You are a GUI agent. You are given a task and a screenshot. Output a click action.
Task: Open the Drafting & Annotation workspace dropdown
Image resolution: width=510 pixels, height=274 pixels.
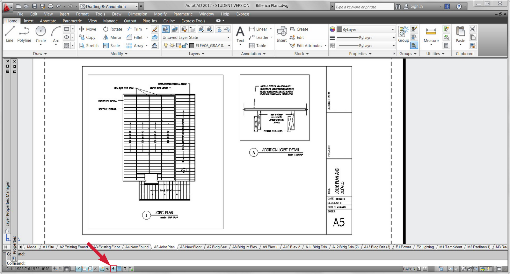click(x=109, y=6)
